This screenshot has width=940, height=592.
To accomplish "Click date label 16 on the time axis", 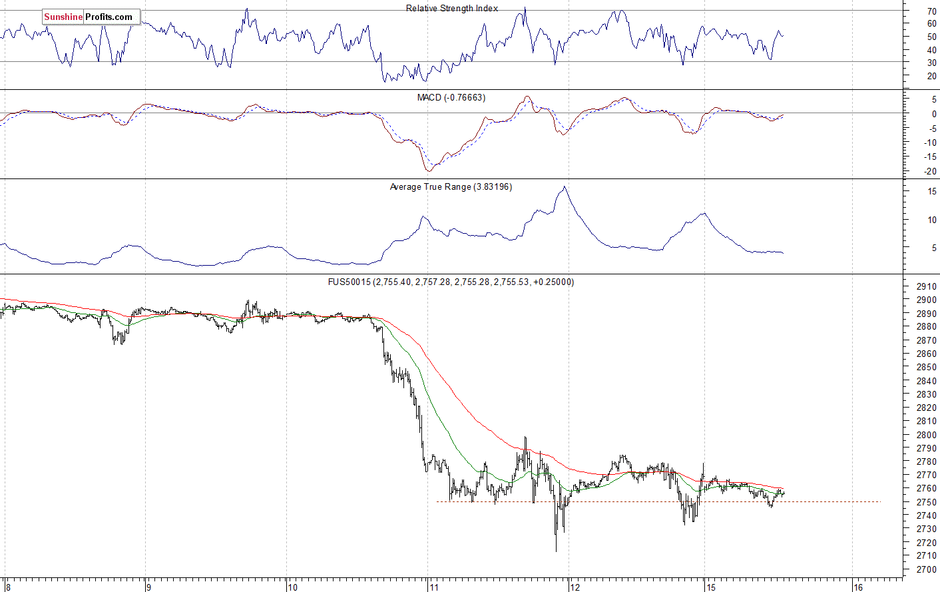I will (858, 587).
